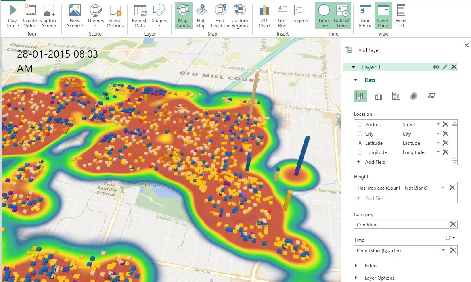
Task: Open the Longitude field dropdown
Action: 438,152
